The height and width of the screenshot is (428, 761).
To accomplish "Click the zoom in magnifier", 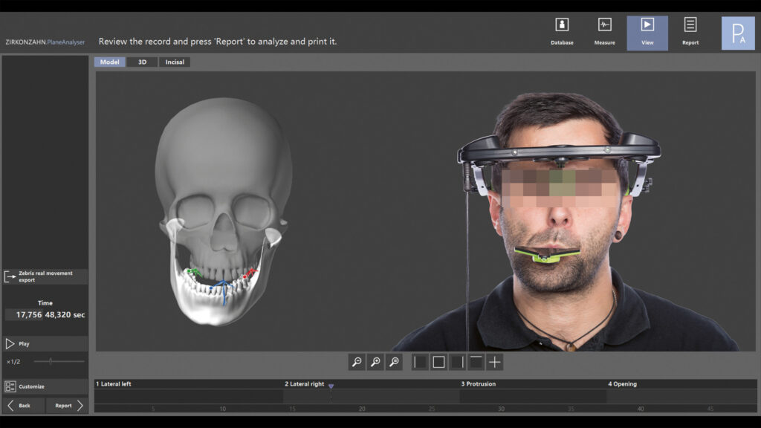I will click(376, 362).
